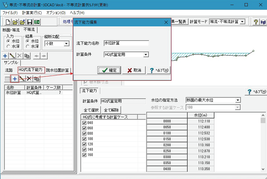The height and width of the screenshot is (179, 267).
Task: Switch to the 流路 tab
Action: (9, 70)
